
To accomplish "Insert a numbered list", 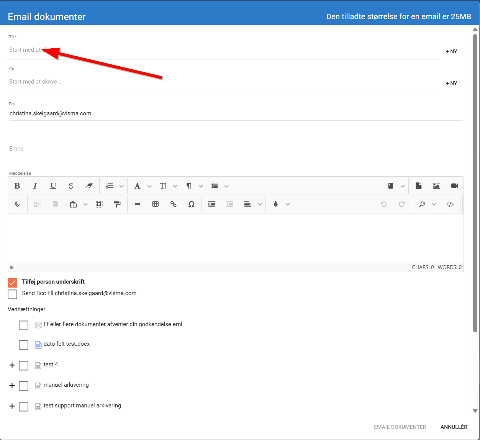I will point(110,186).
